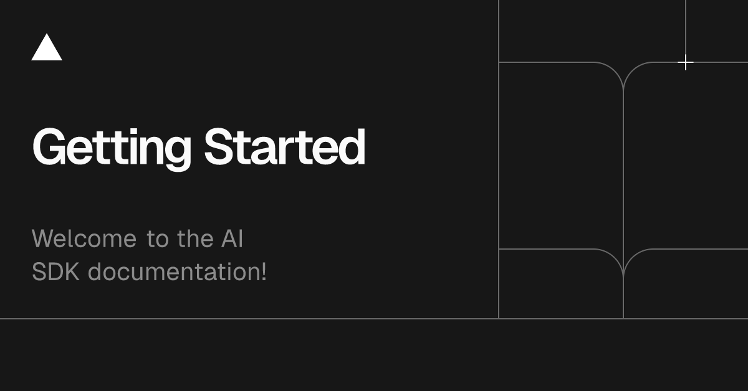Click the large right cell below the crosshair

[x=686, y=156]
